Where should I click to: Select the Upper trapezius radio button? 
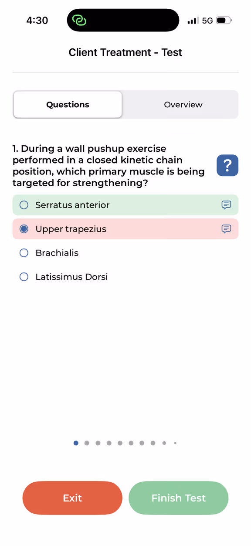24,229
